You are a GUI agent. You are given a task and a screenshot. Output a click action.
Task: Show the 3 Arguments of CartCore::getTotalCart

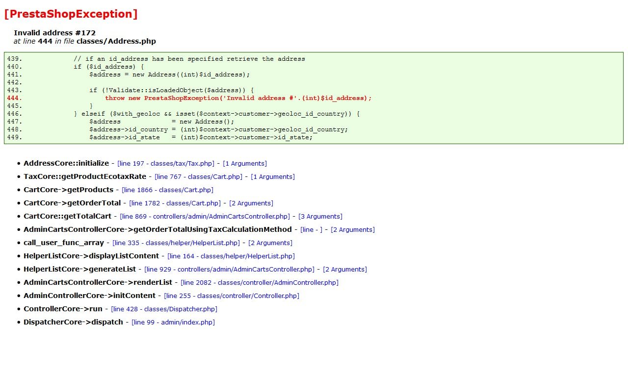coord(320,217)
